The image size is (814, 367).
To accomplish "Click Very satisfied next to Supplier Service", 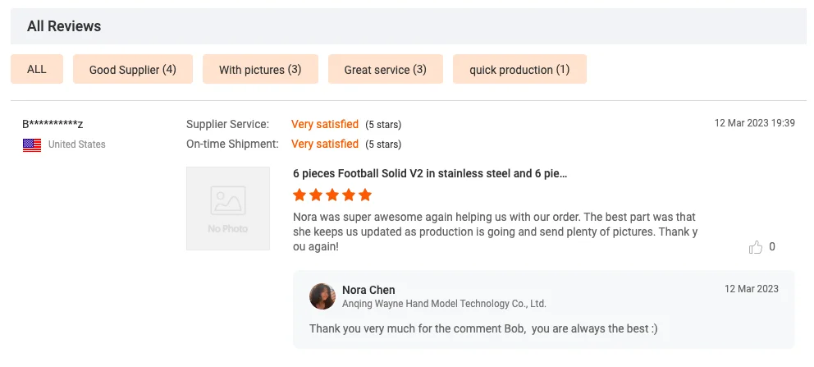I will (325, 124).
